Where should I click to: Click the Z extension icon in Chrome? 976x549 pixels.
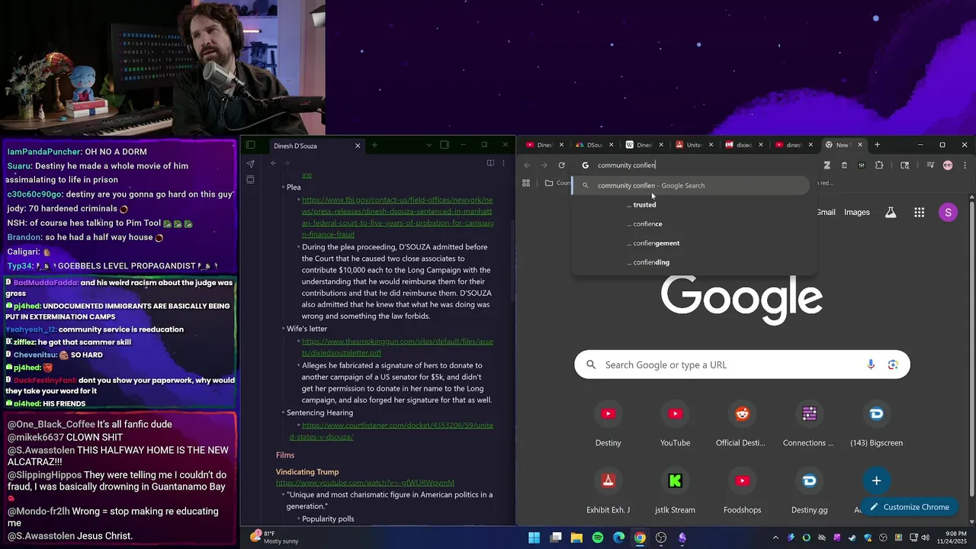pyautogui.click(x=827, y=165)
